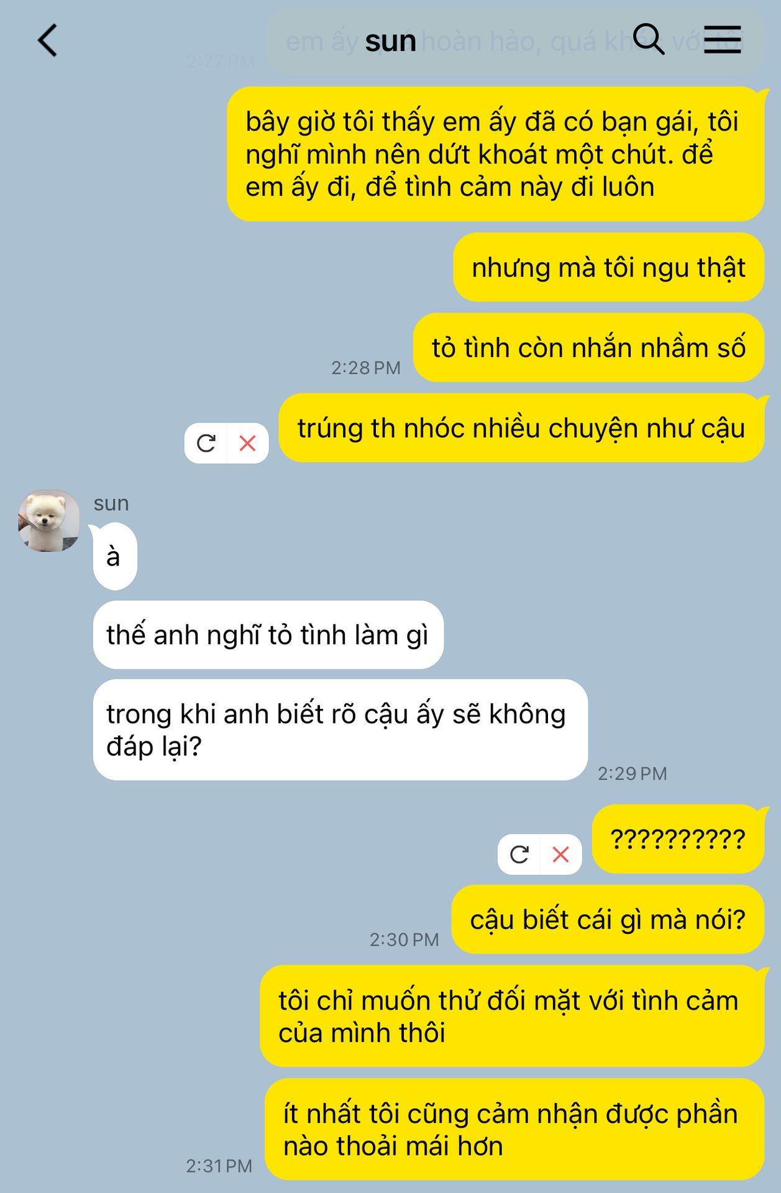This screenshot has width=781, height=1193.
Task: Tap the chat title 'sun' in header
Action: coord(390,41)
